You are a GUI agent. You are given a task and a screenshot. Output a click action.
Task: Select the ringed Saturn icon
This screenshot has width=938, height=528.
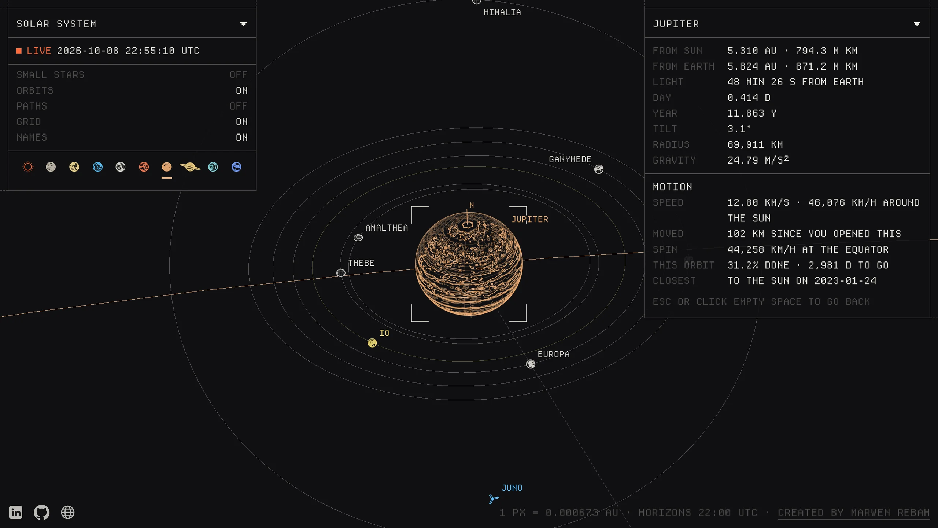[x=190, y=167]
